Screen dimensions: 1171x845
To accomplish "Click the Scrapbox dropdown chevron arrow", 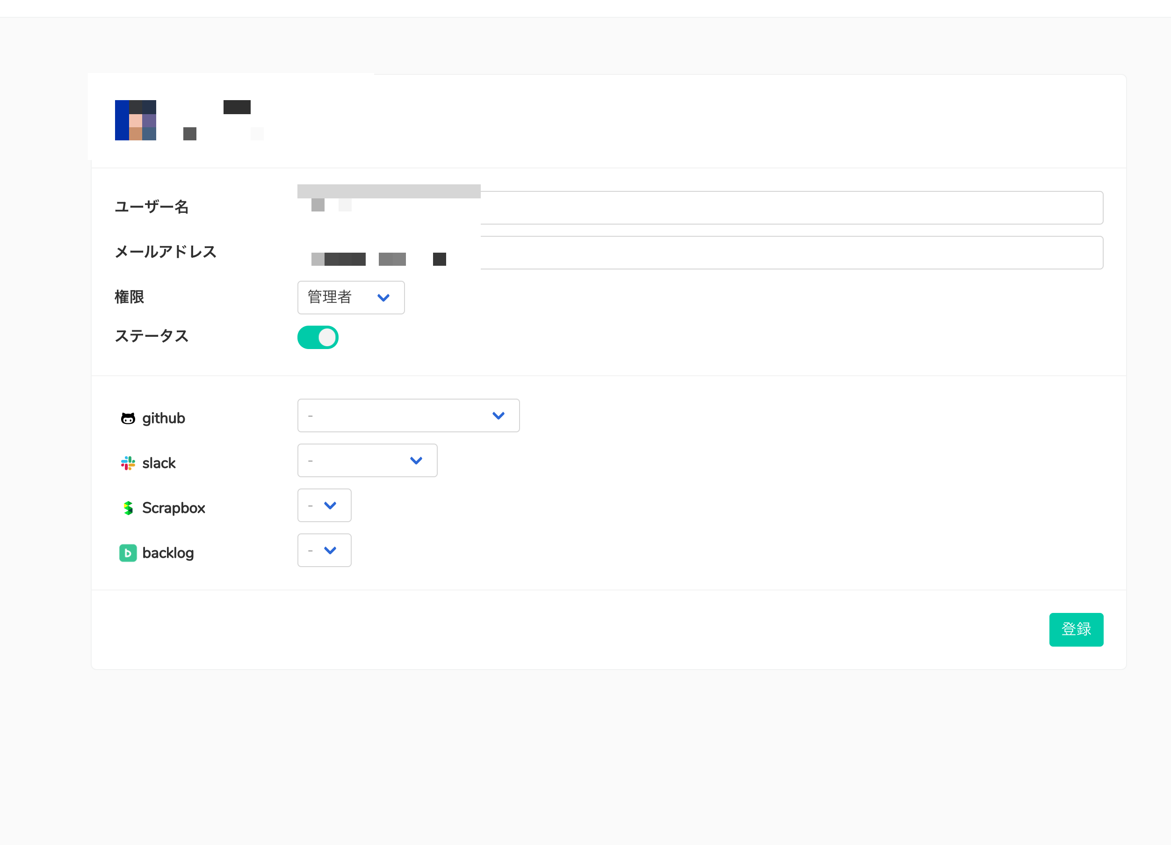I will (331, 506).
